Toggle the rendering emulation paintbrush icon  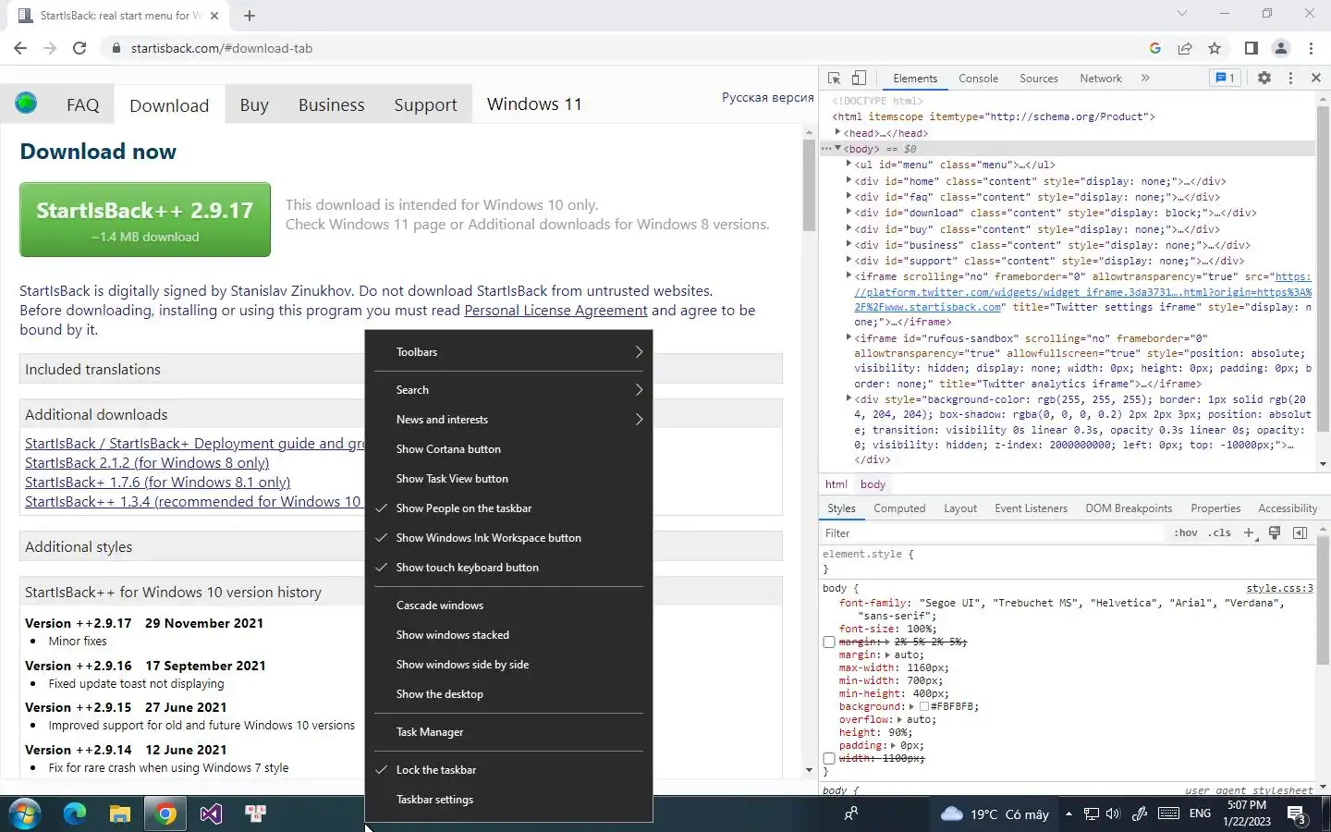click(x=1275, y=532)
